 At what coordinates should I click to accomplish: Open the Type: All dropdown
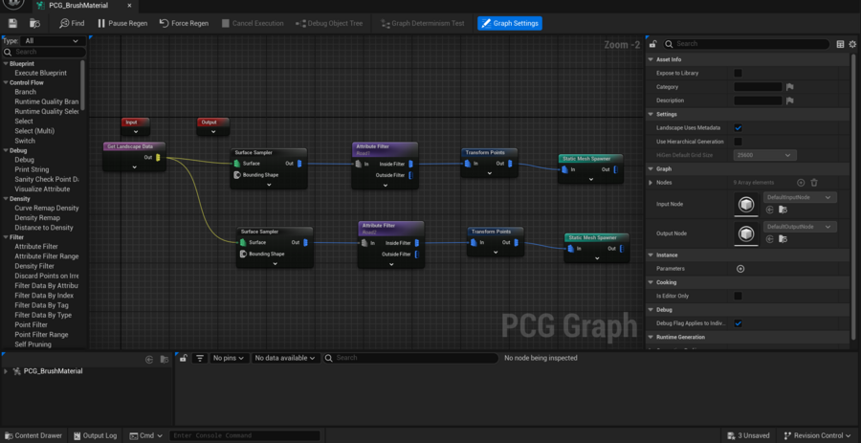(53, 40)
